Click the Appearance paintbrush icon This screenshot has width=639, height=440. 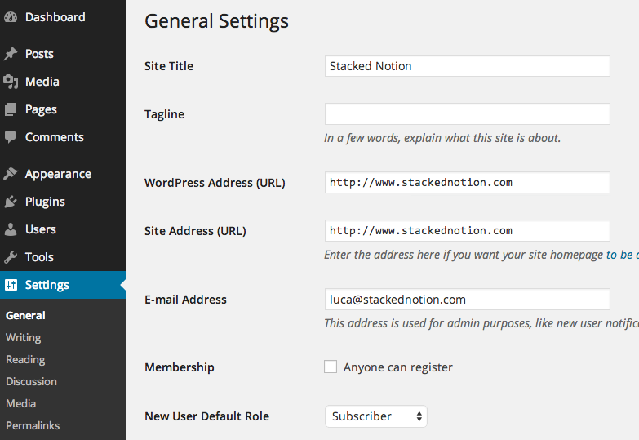[11, 174]
